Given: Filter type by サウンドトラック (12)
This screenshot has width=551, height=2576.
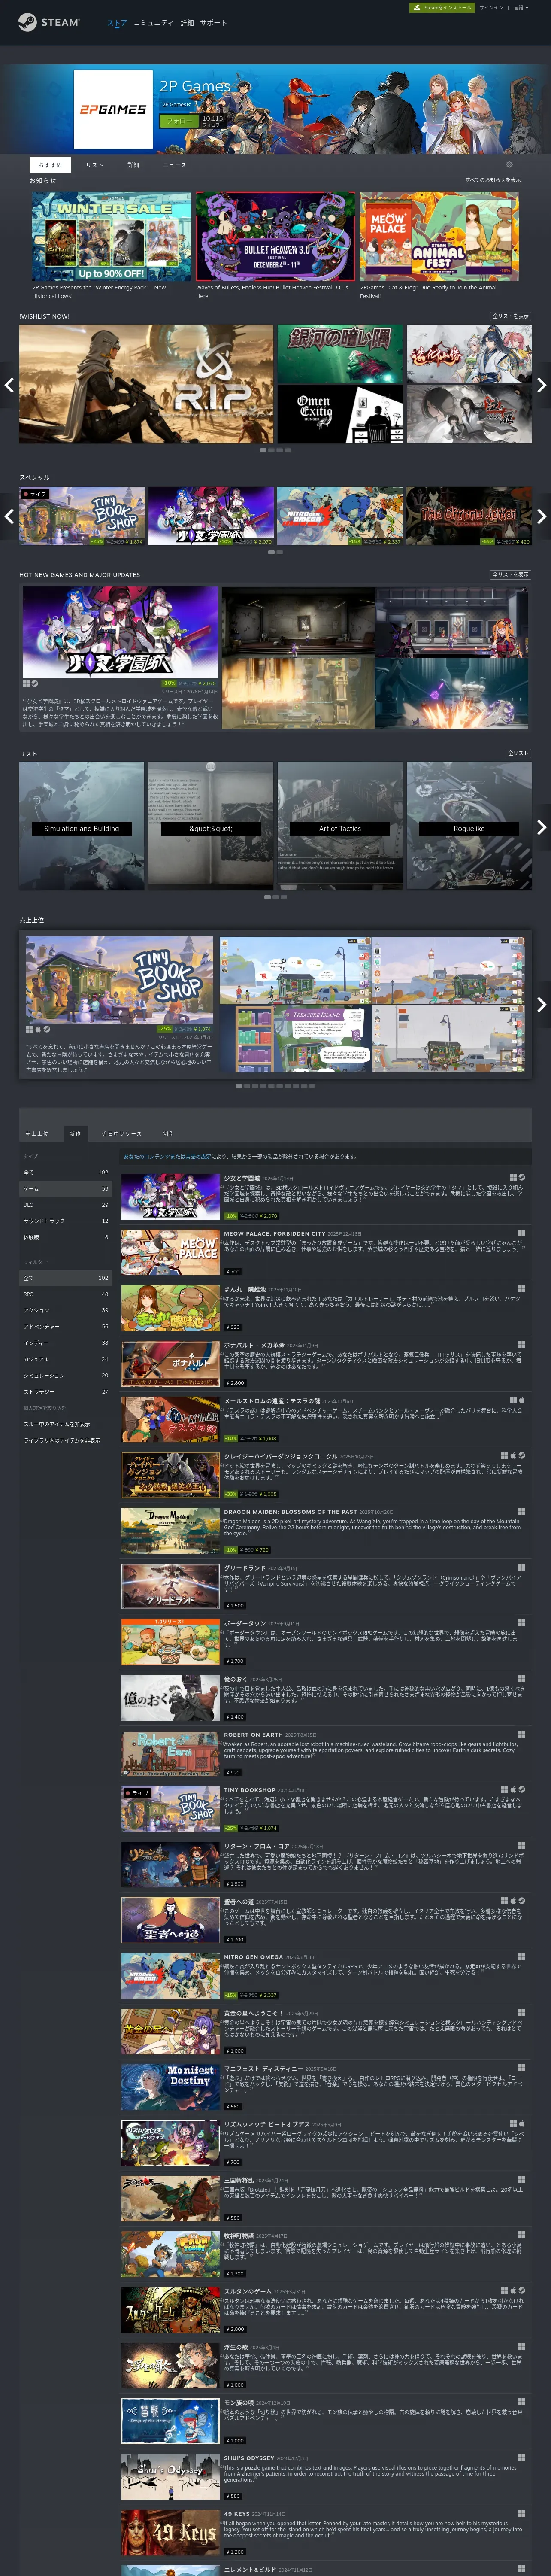Looking at the screenshot, I should coord(66,1221).
